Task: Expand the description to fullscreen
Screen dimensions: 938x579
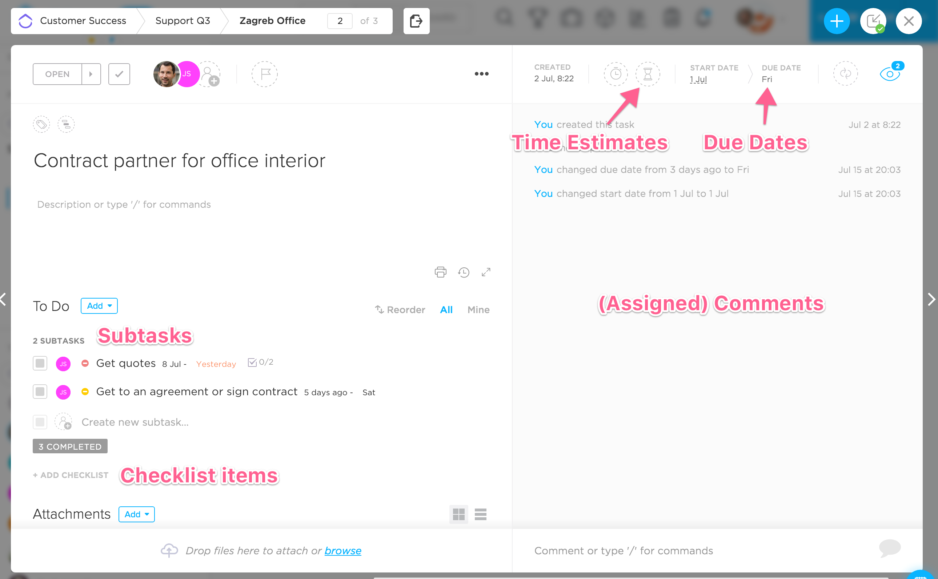Action: click(x=486, y=272)
